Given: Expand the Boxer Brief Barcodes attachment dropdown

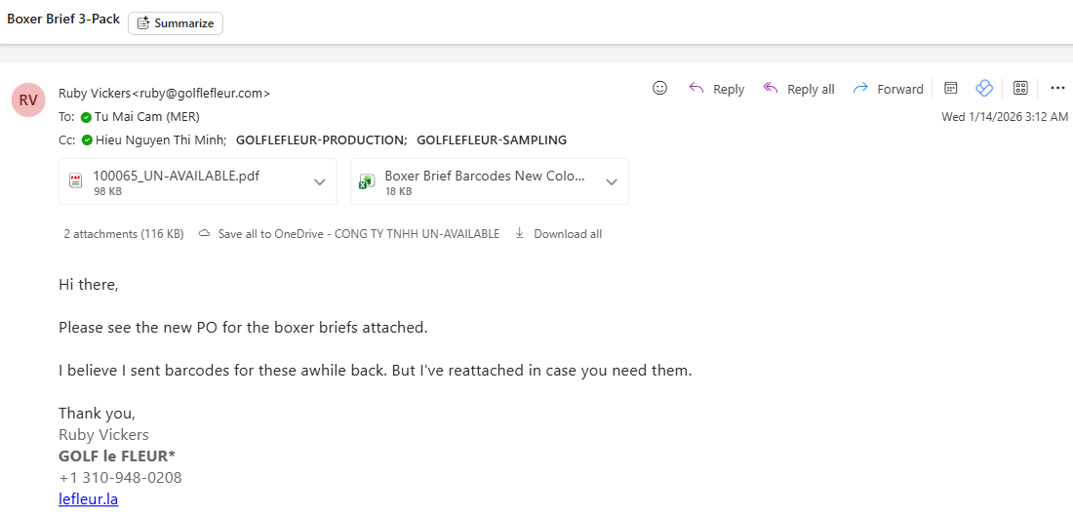Looking at the screenshot, I should click(611, 182).
